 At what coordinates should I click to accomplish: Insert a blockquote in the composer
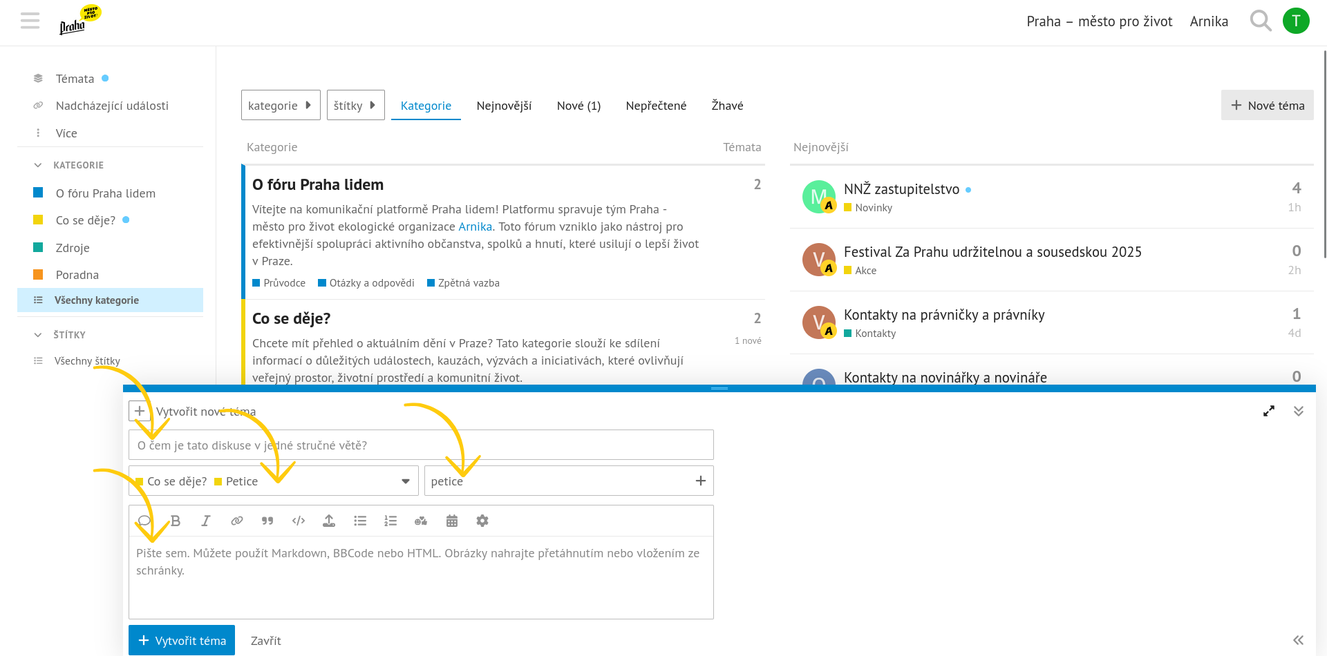pos(267,521)
